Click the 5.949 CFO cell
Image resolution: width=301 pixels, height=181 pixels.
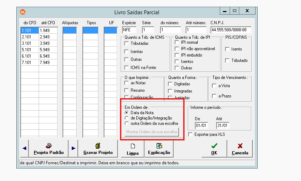tap(48, 50)
